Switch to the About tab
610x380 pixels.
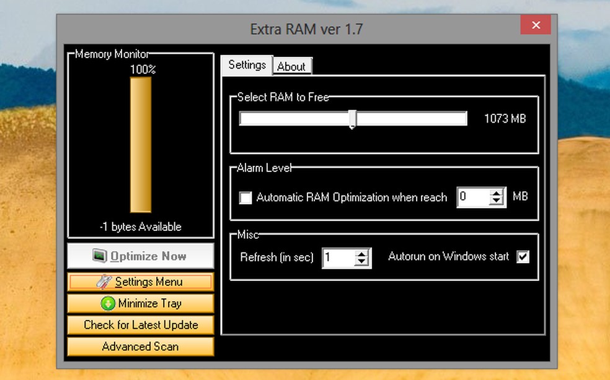point(292,66)
